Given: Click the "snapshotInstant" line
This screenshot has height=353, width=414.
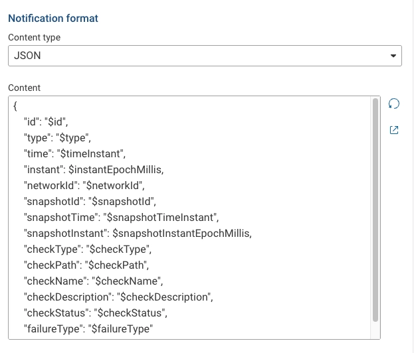Looking at the screenshot, I should click(138, 234).
